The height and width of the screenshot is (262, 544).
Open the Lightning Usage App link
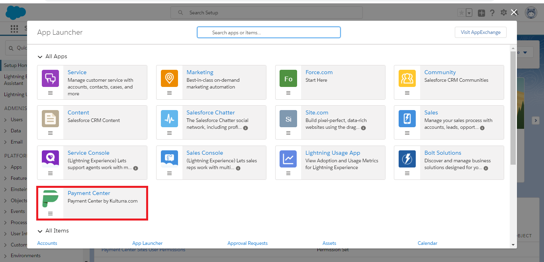(333, 153)
